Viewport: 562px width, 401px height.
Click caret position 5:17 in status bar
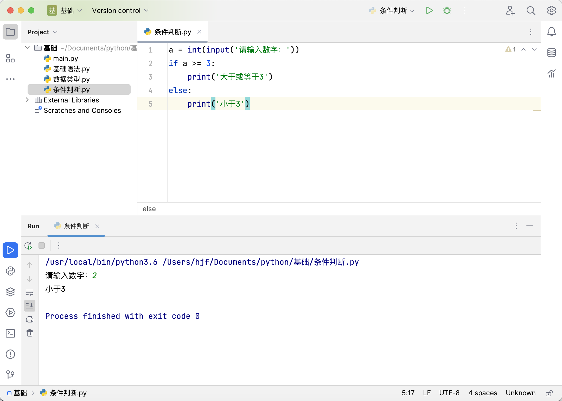408,393
